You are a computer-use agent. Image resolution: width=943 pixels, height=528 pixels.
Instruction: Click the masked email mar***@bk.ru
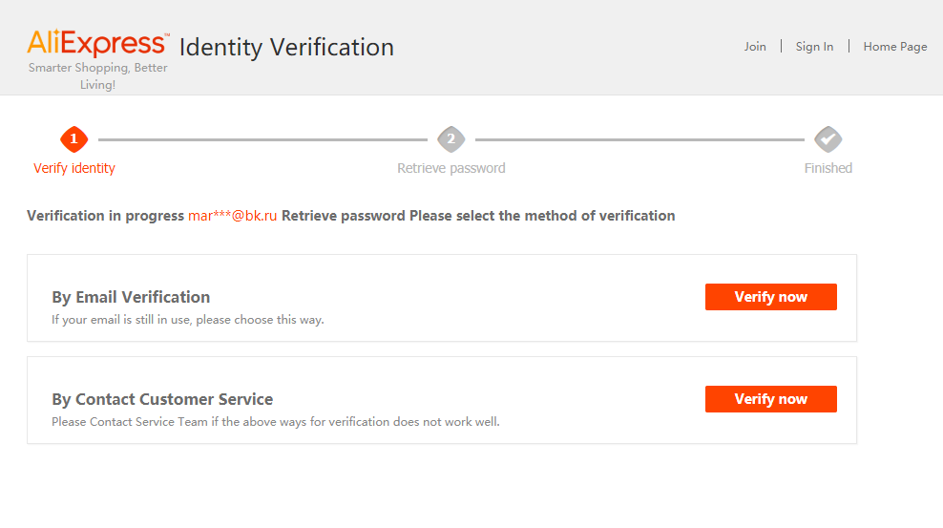coord(232,216)
